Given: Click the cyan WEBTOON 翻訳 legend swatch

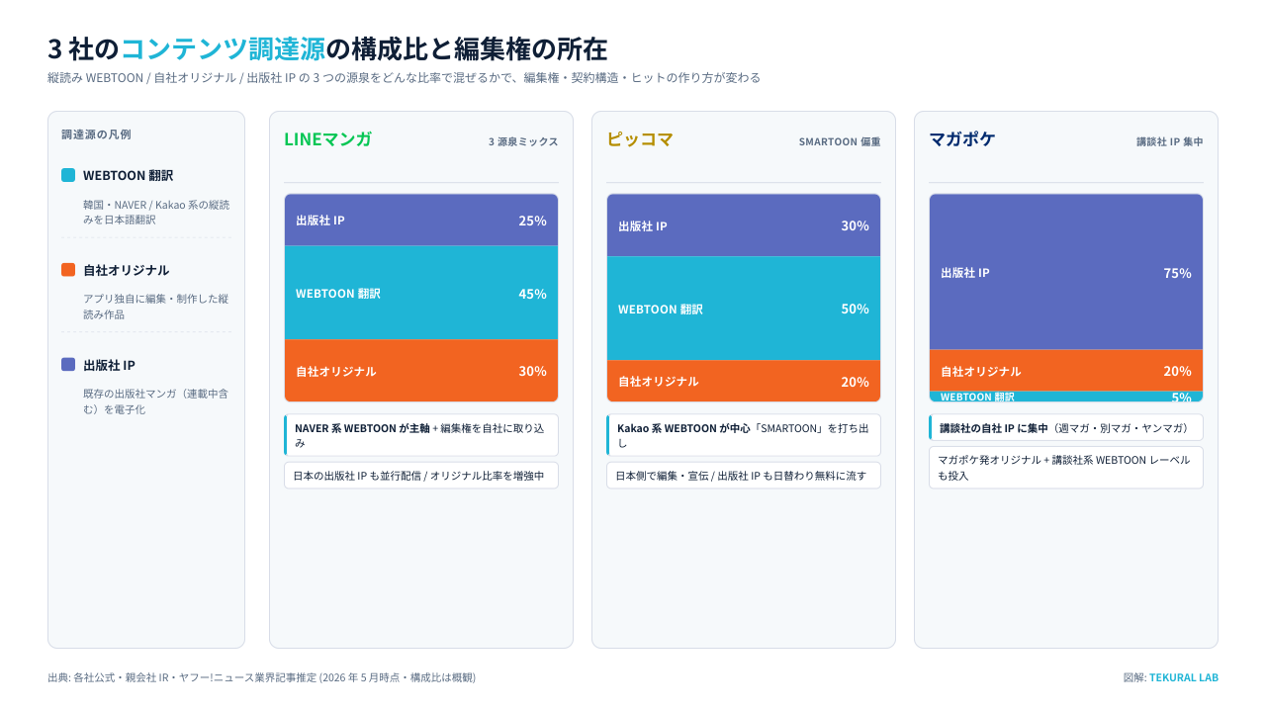Looking at the screenshot, I should click(x=68, y=175).
